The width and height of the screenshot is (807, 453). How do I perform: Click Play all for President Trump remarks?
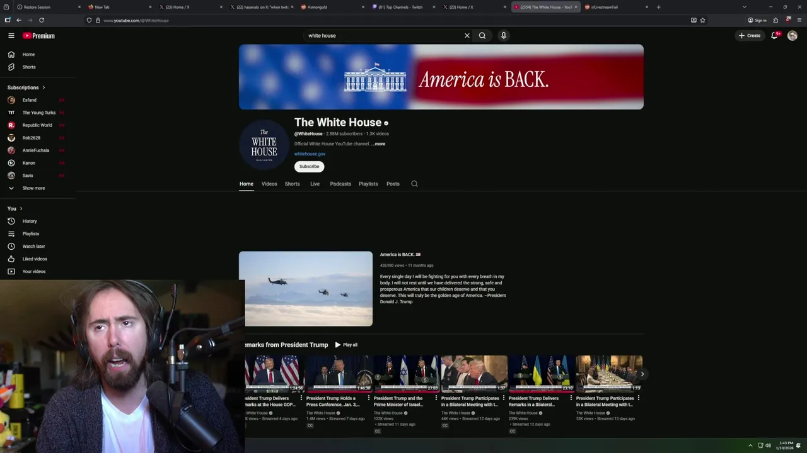(346, 345)
